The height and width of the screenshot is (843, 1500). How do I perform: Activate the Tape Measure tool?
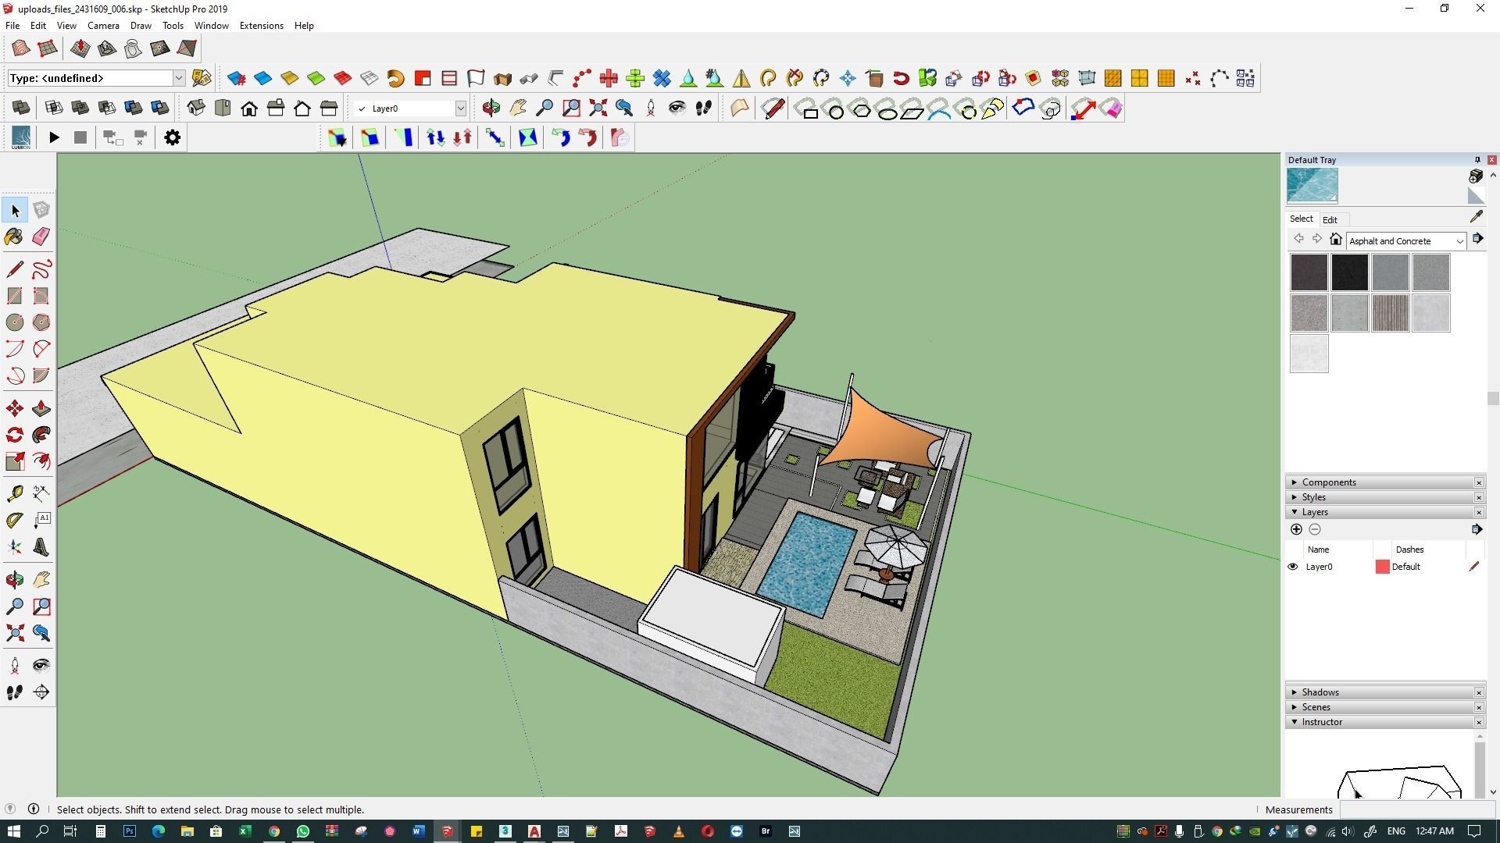(x=14, y=493)
